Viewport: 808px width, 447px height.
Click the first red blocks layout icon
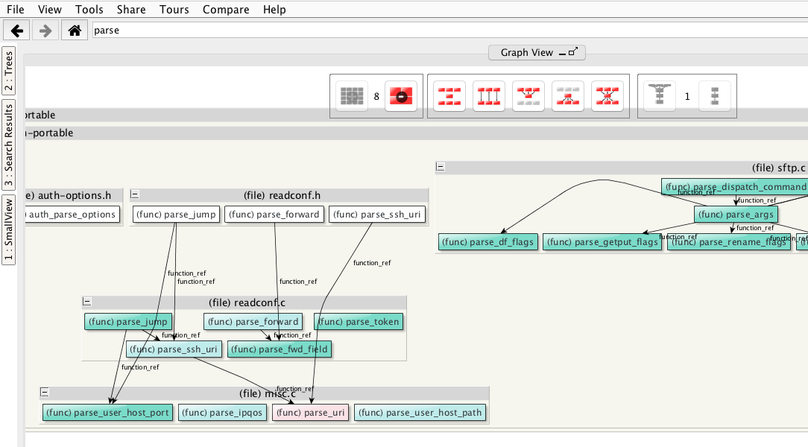click(x=449, y=96)
